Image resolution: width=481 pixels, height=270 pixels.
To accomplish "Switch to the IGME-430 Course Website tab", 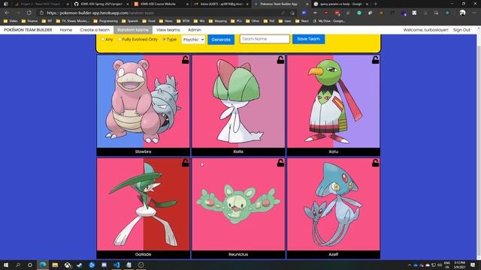I will 161,4.
